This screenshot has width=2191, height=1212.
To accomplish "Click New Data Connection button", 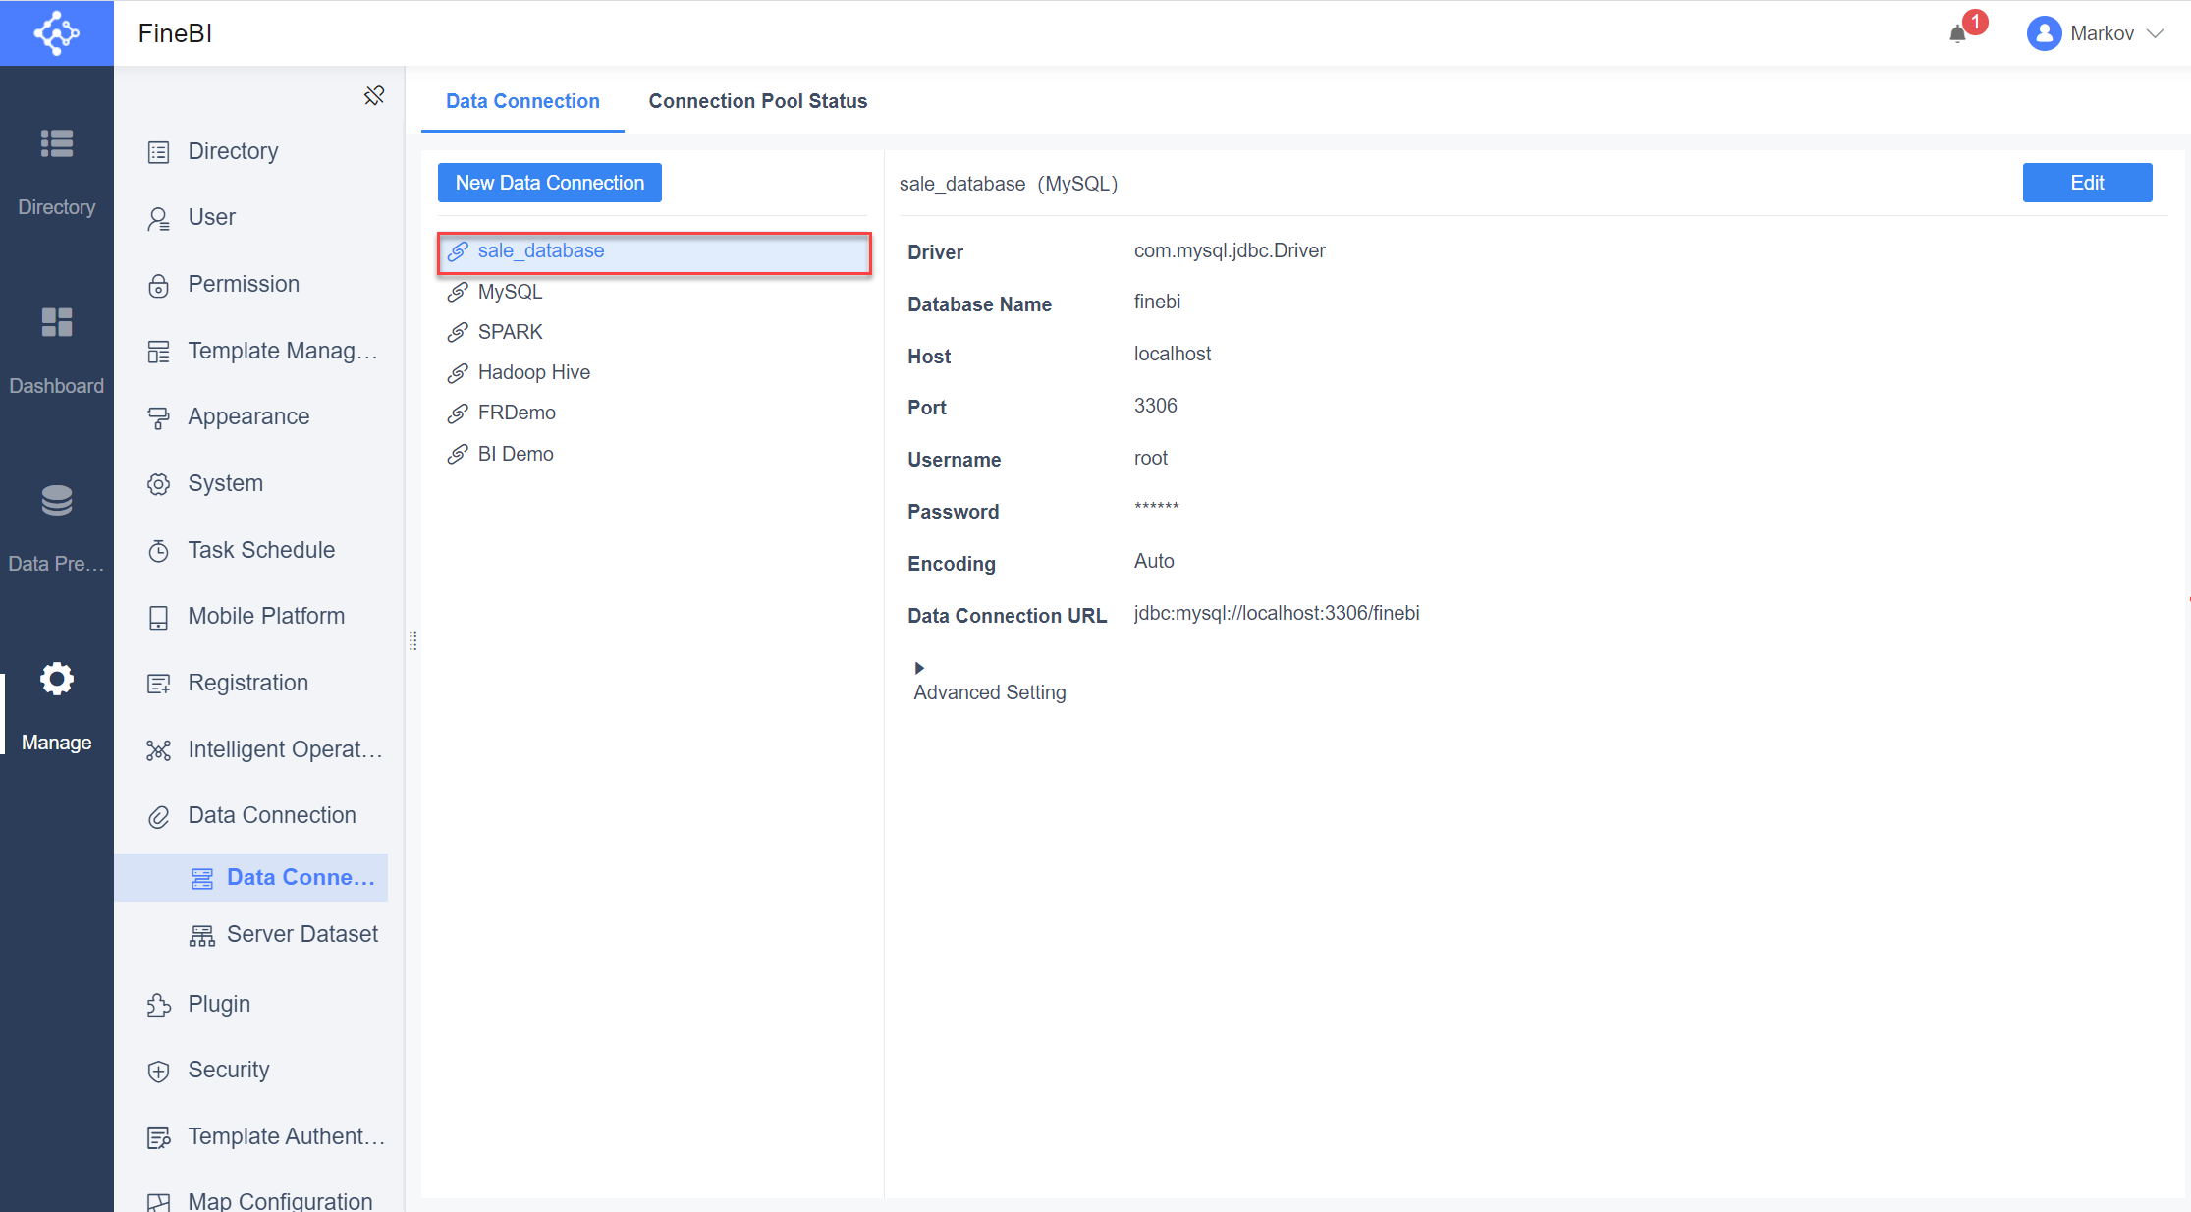I will (x=550, y=183).
